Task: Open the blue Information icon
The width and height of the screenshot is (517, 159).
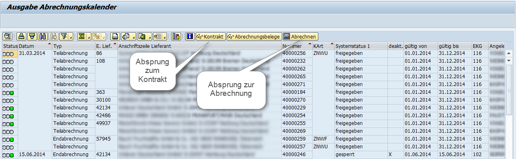Action: click(190, 36)
